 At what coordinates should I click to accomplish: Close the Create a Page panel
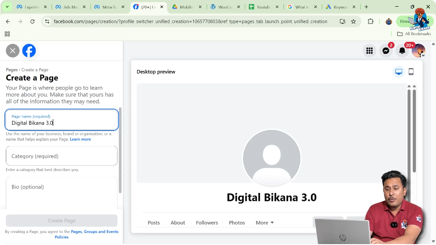(x=13, y=51)
